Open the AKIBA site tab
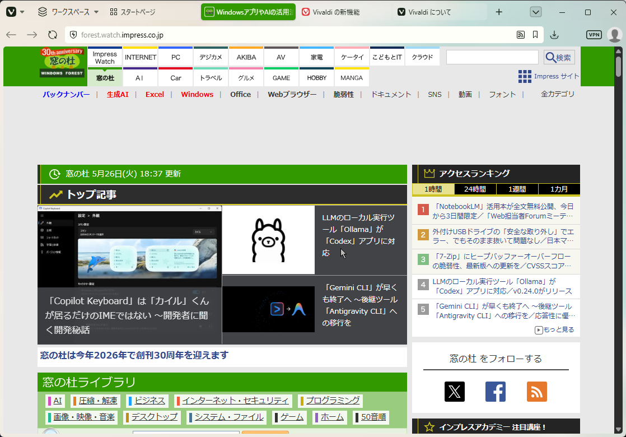Screen dimensions: 626x437 [246, 58]
